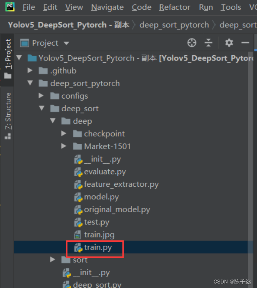Click Python file icon of model.py

pos(78,197)
